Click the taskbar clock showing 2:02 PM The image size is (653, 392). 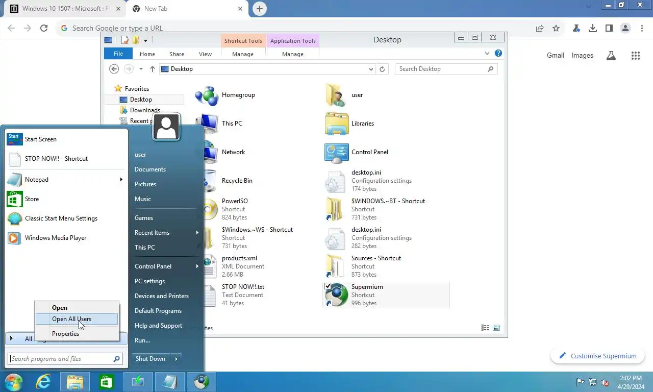tap(631, 382)
